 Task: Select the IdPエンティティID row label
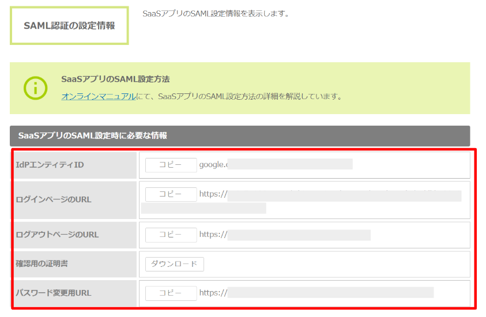[x=50, y=165]
